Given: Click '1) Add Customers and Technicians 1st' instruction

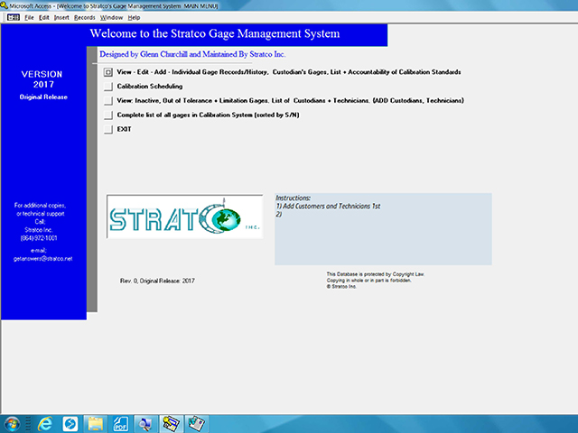Looking at the screenshot, I should tap(328, 207).
